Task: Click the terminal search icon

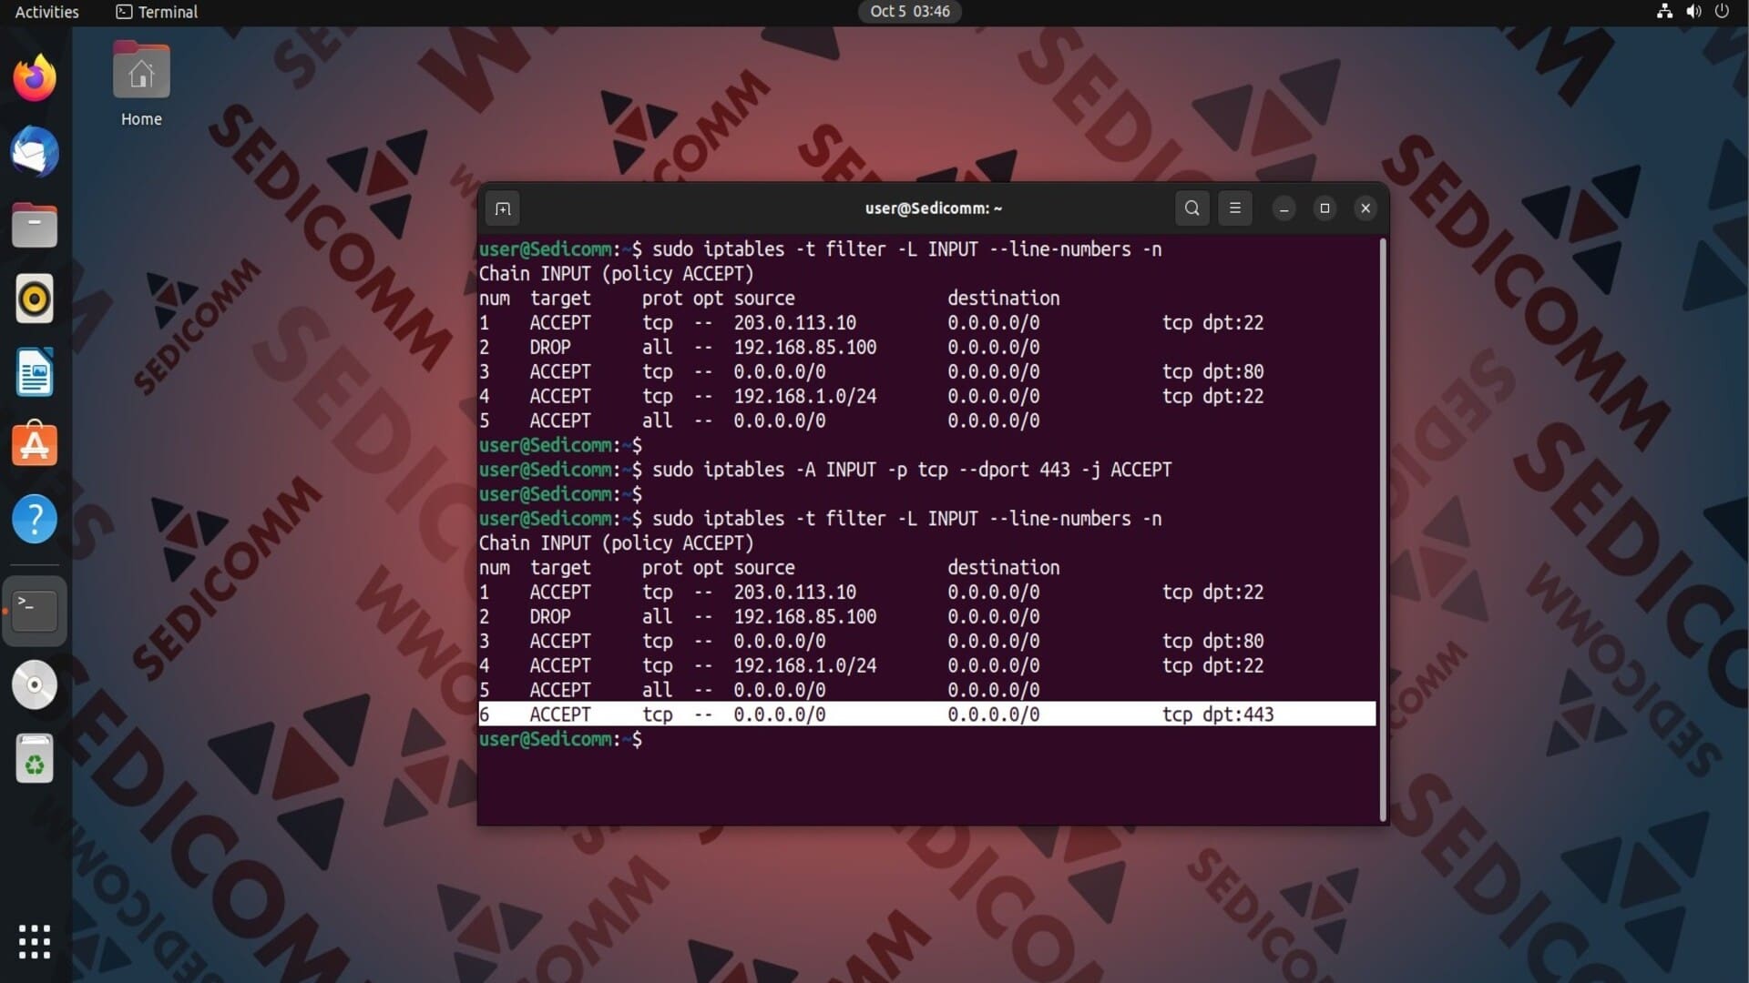Action: pos(1192,208)
